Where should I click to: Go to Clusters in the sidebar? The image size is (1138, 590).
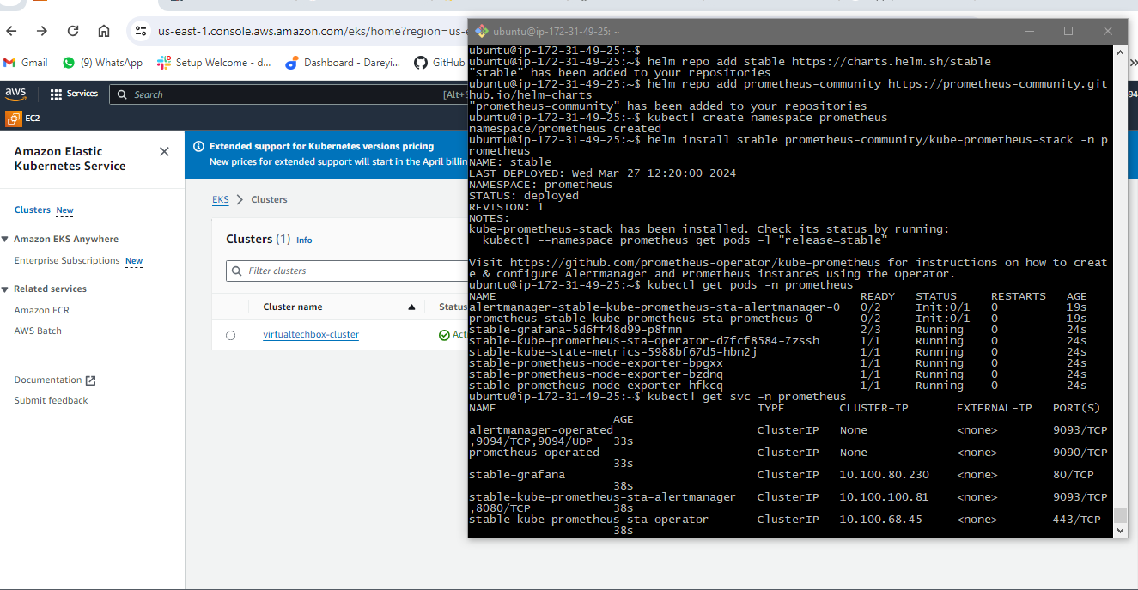pyautogui.click(x=33, y=210)
